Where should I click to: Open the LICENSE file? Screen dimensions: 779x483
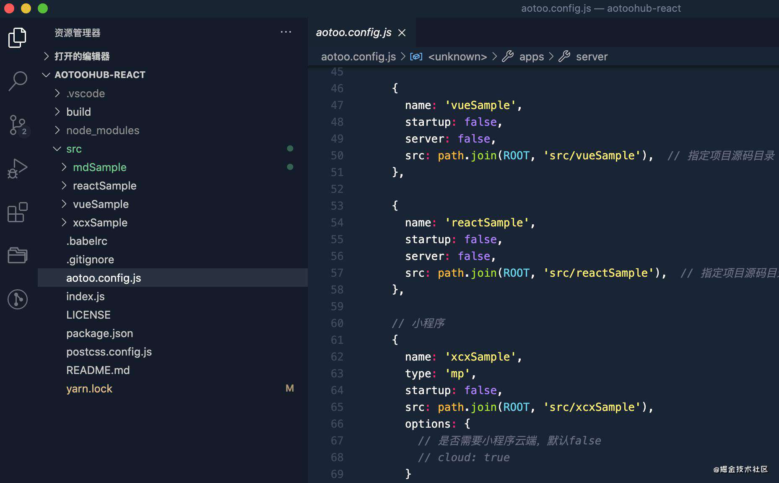pyautogui.click(x=173, y=314)
